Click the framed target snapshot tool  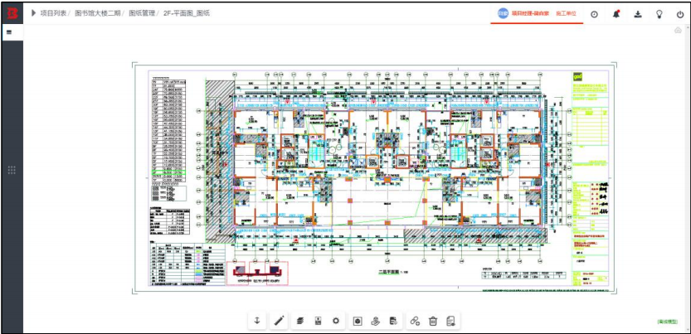click(357, 322)
